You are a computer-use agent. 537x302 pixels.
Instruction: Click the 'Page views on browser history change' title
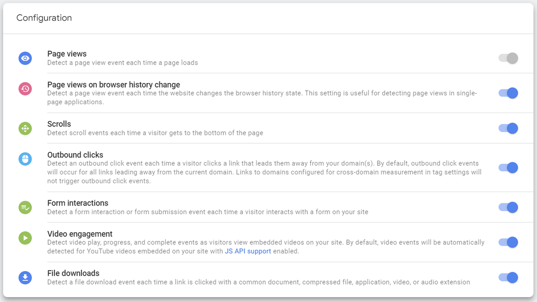click(114, 84)
